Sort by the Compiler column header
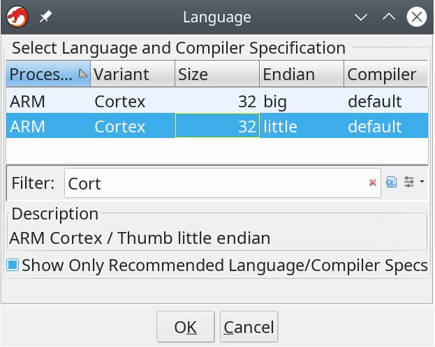Screen dimensions: 435x347 tap(386, 74)
